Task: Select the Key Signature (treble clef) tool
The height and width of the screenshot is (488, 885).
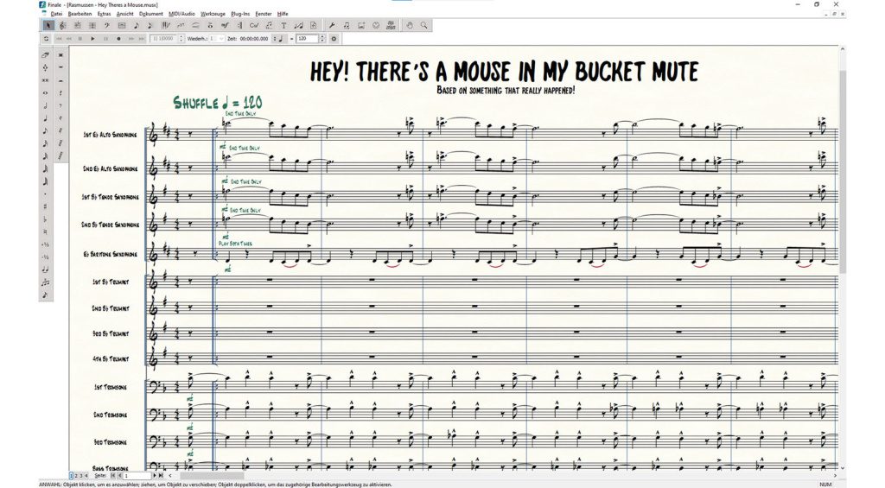Action: click(62, 25)
